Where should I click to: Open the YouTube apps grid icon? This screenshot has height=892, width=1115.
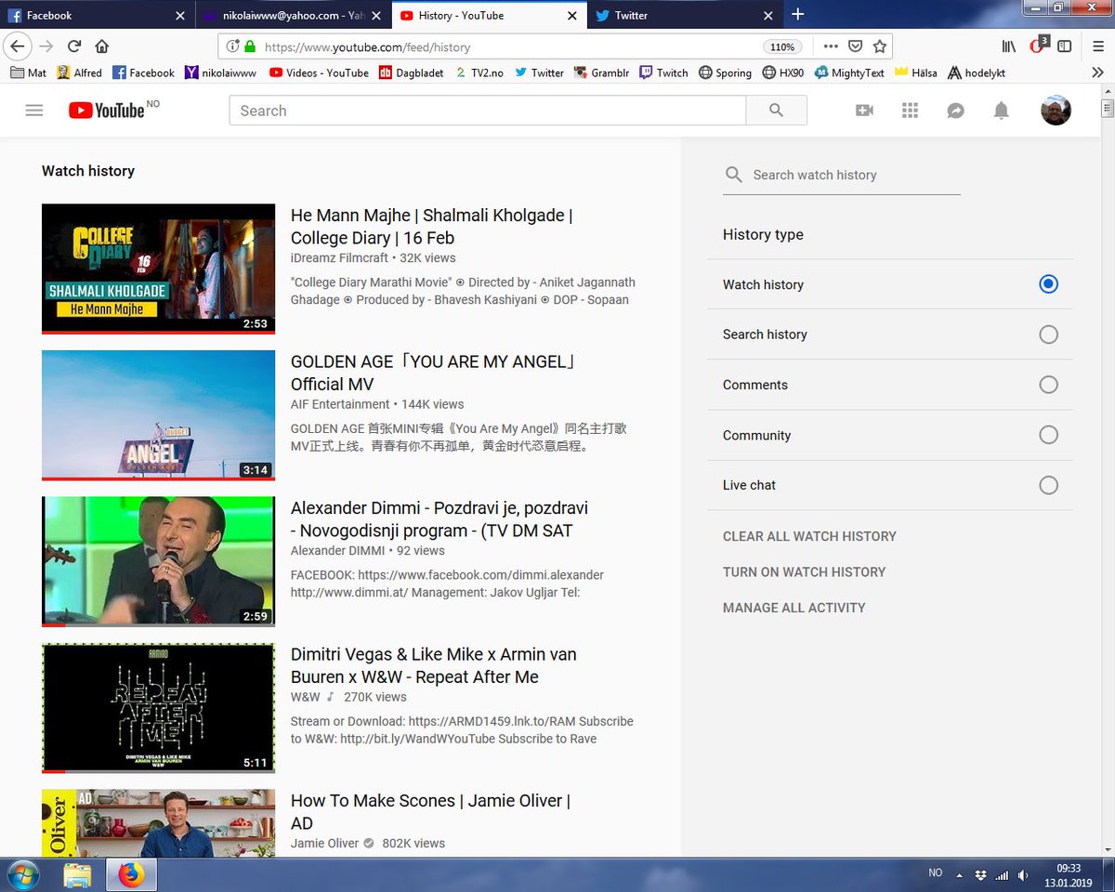pos(910,111)
